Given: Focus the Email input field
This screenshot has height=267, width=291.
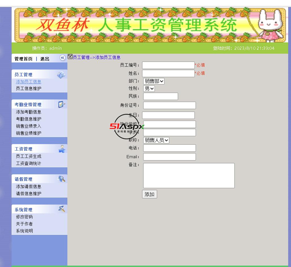Looking at the screenshot, I should click(170, 157).
